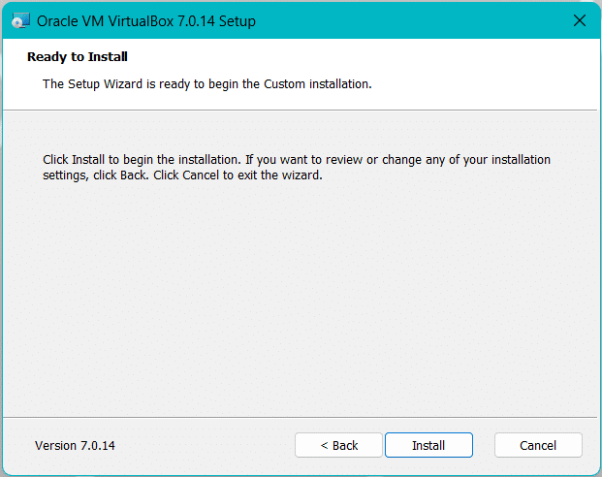Click the "Oracle VM VirtualBox" window title text
This screenshot has height=477, width=602.
pos(107,20)
